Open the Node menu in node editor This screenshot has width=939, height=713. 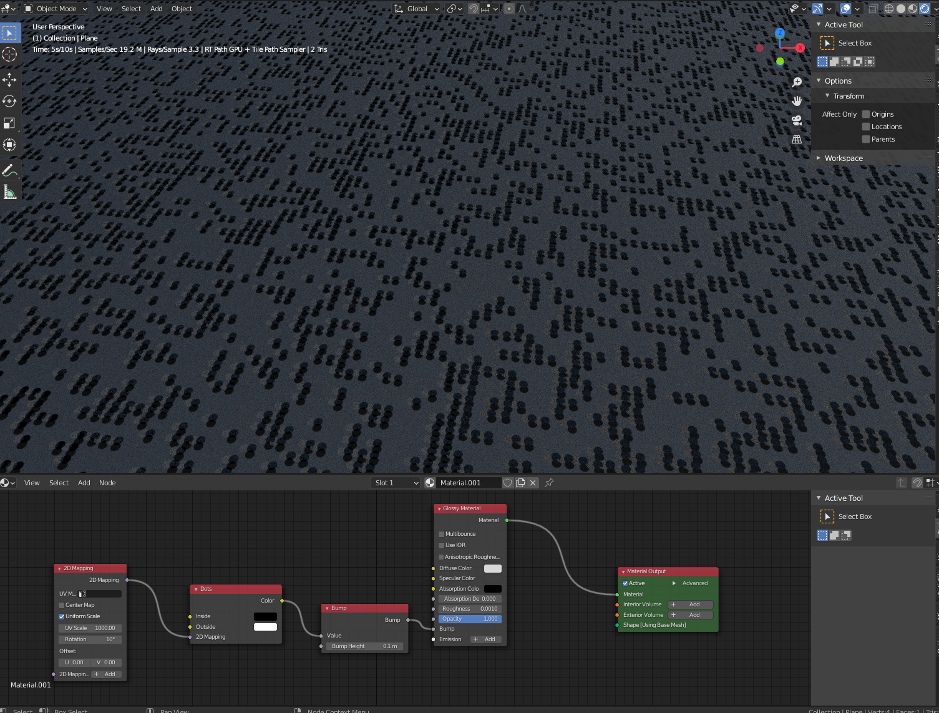107,483
